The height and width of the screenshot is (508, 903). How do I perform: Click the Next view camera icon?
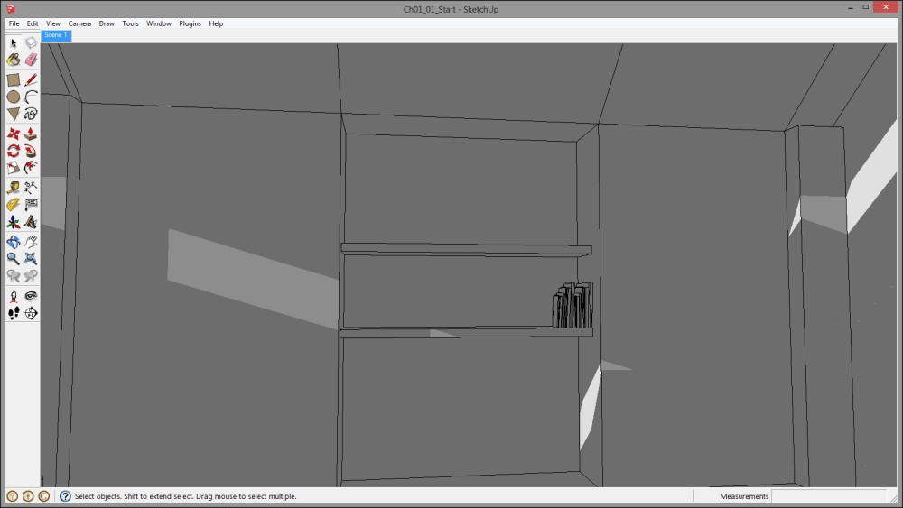pos(31,276)
